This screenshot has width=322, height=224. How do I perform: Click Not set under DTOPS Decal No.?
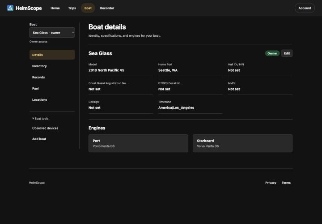click(x=164, y=89)
